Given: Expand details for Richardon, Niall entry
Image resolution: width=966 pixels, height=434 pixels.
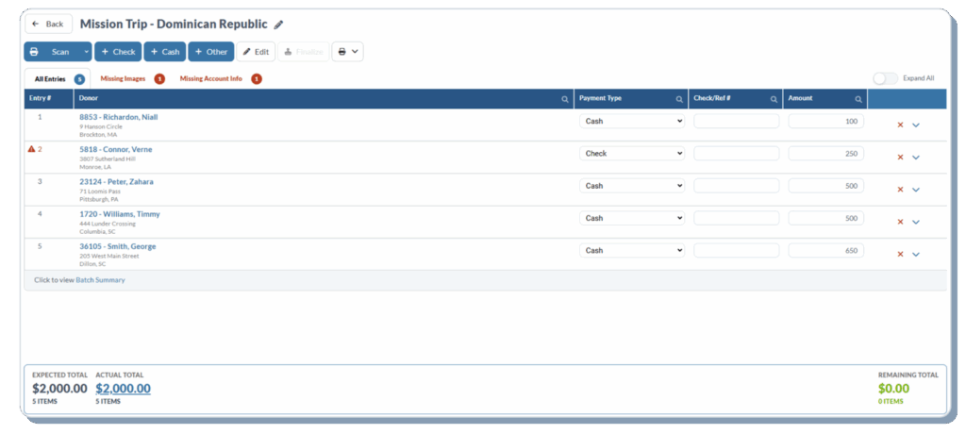Looking at the screenshot, I should coord(915,125).
